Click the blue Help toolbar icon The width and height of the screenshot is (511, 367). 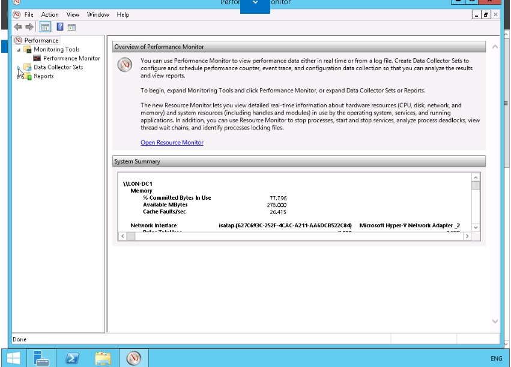60,26
